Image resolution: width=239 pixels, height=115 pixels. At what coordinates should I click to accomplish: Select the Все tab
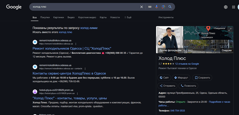pos(35,18)
